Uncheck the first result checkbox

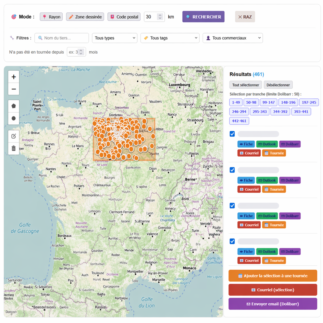(232, 134)
